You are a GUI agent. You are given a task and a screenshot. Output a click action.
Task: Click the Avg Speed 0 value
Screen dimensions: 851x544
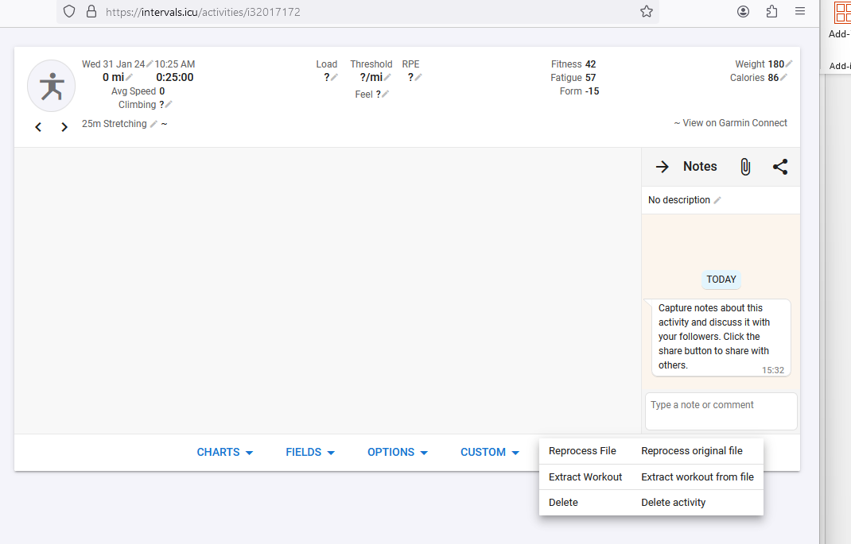click(161, 91)
